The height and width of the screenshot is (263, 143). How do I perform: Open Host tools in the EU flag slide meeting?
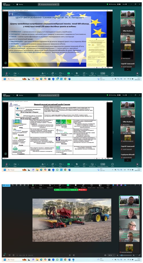coord(77,74)
